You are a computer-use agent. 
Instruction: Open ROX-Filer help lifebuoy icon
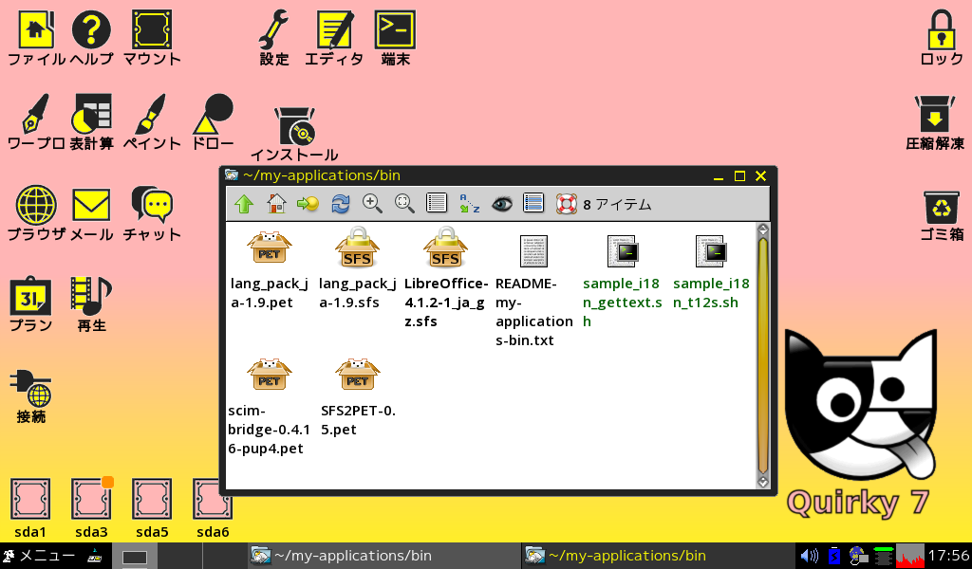(566, 204)
